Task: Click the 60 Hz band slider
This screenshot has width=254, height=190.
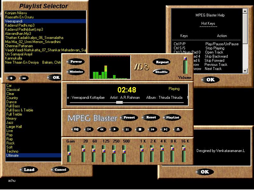Action: 93,150
